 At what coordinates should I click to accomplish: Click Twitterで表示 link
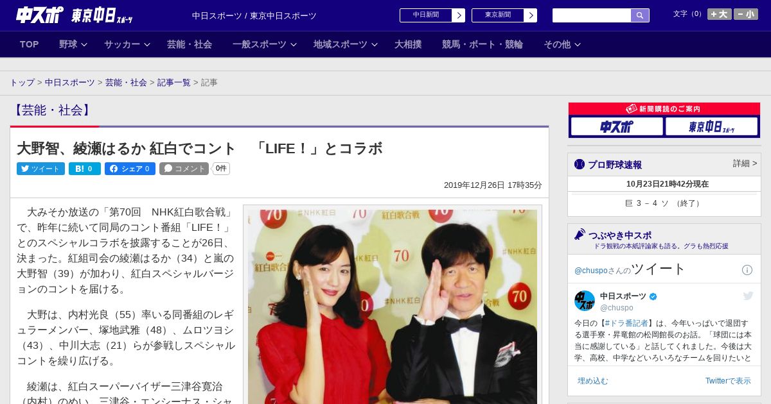point(728,381)
